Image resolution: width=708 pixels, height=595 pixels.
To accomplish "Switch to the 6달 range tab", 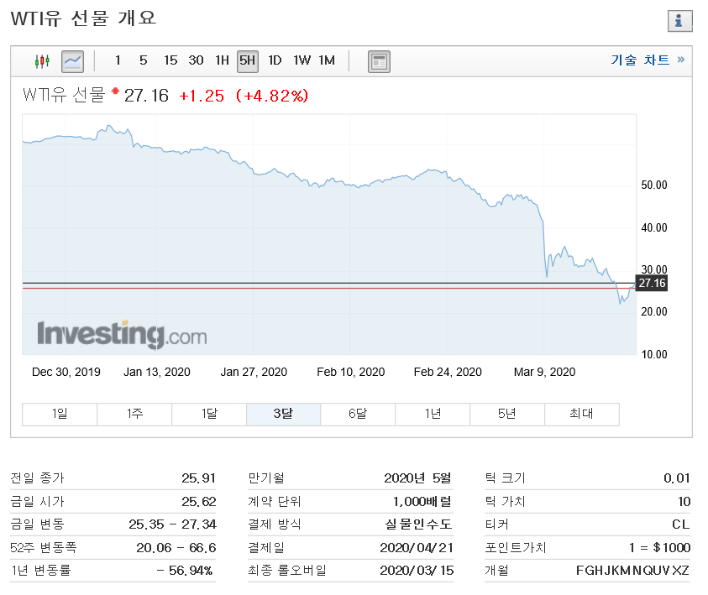I will (x=358, y=414).
